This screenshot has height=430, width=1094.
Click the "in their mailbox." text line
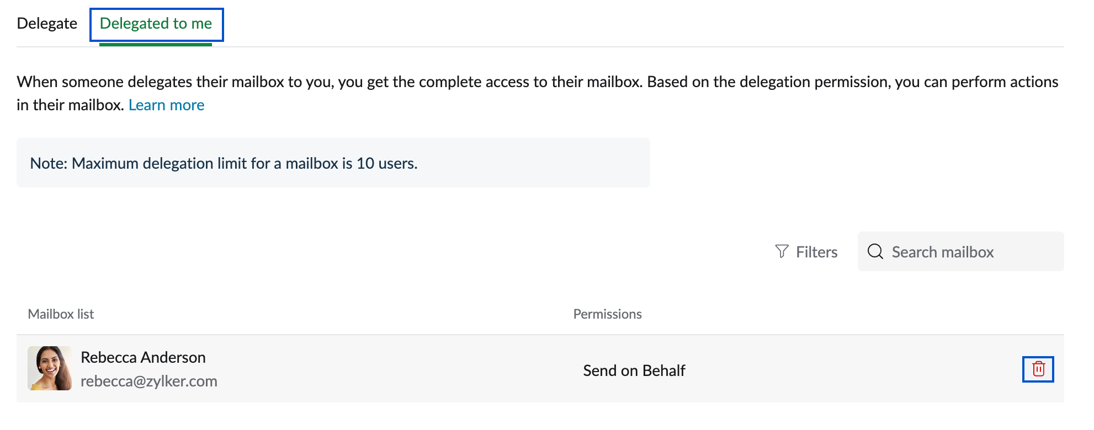click(x=70, y=105)
